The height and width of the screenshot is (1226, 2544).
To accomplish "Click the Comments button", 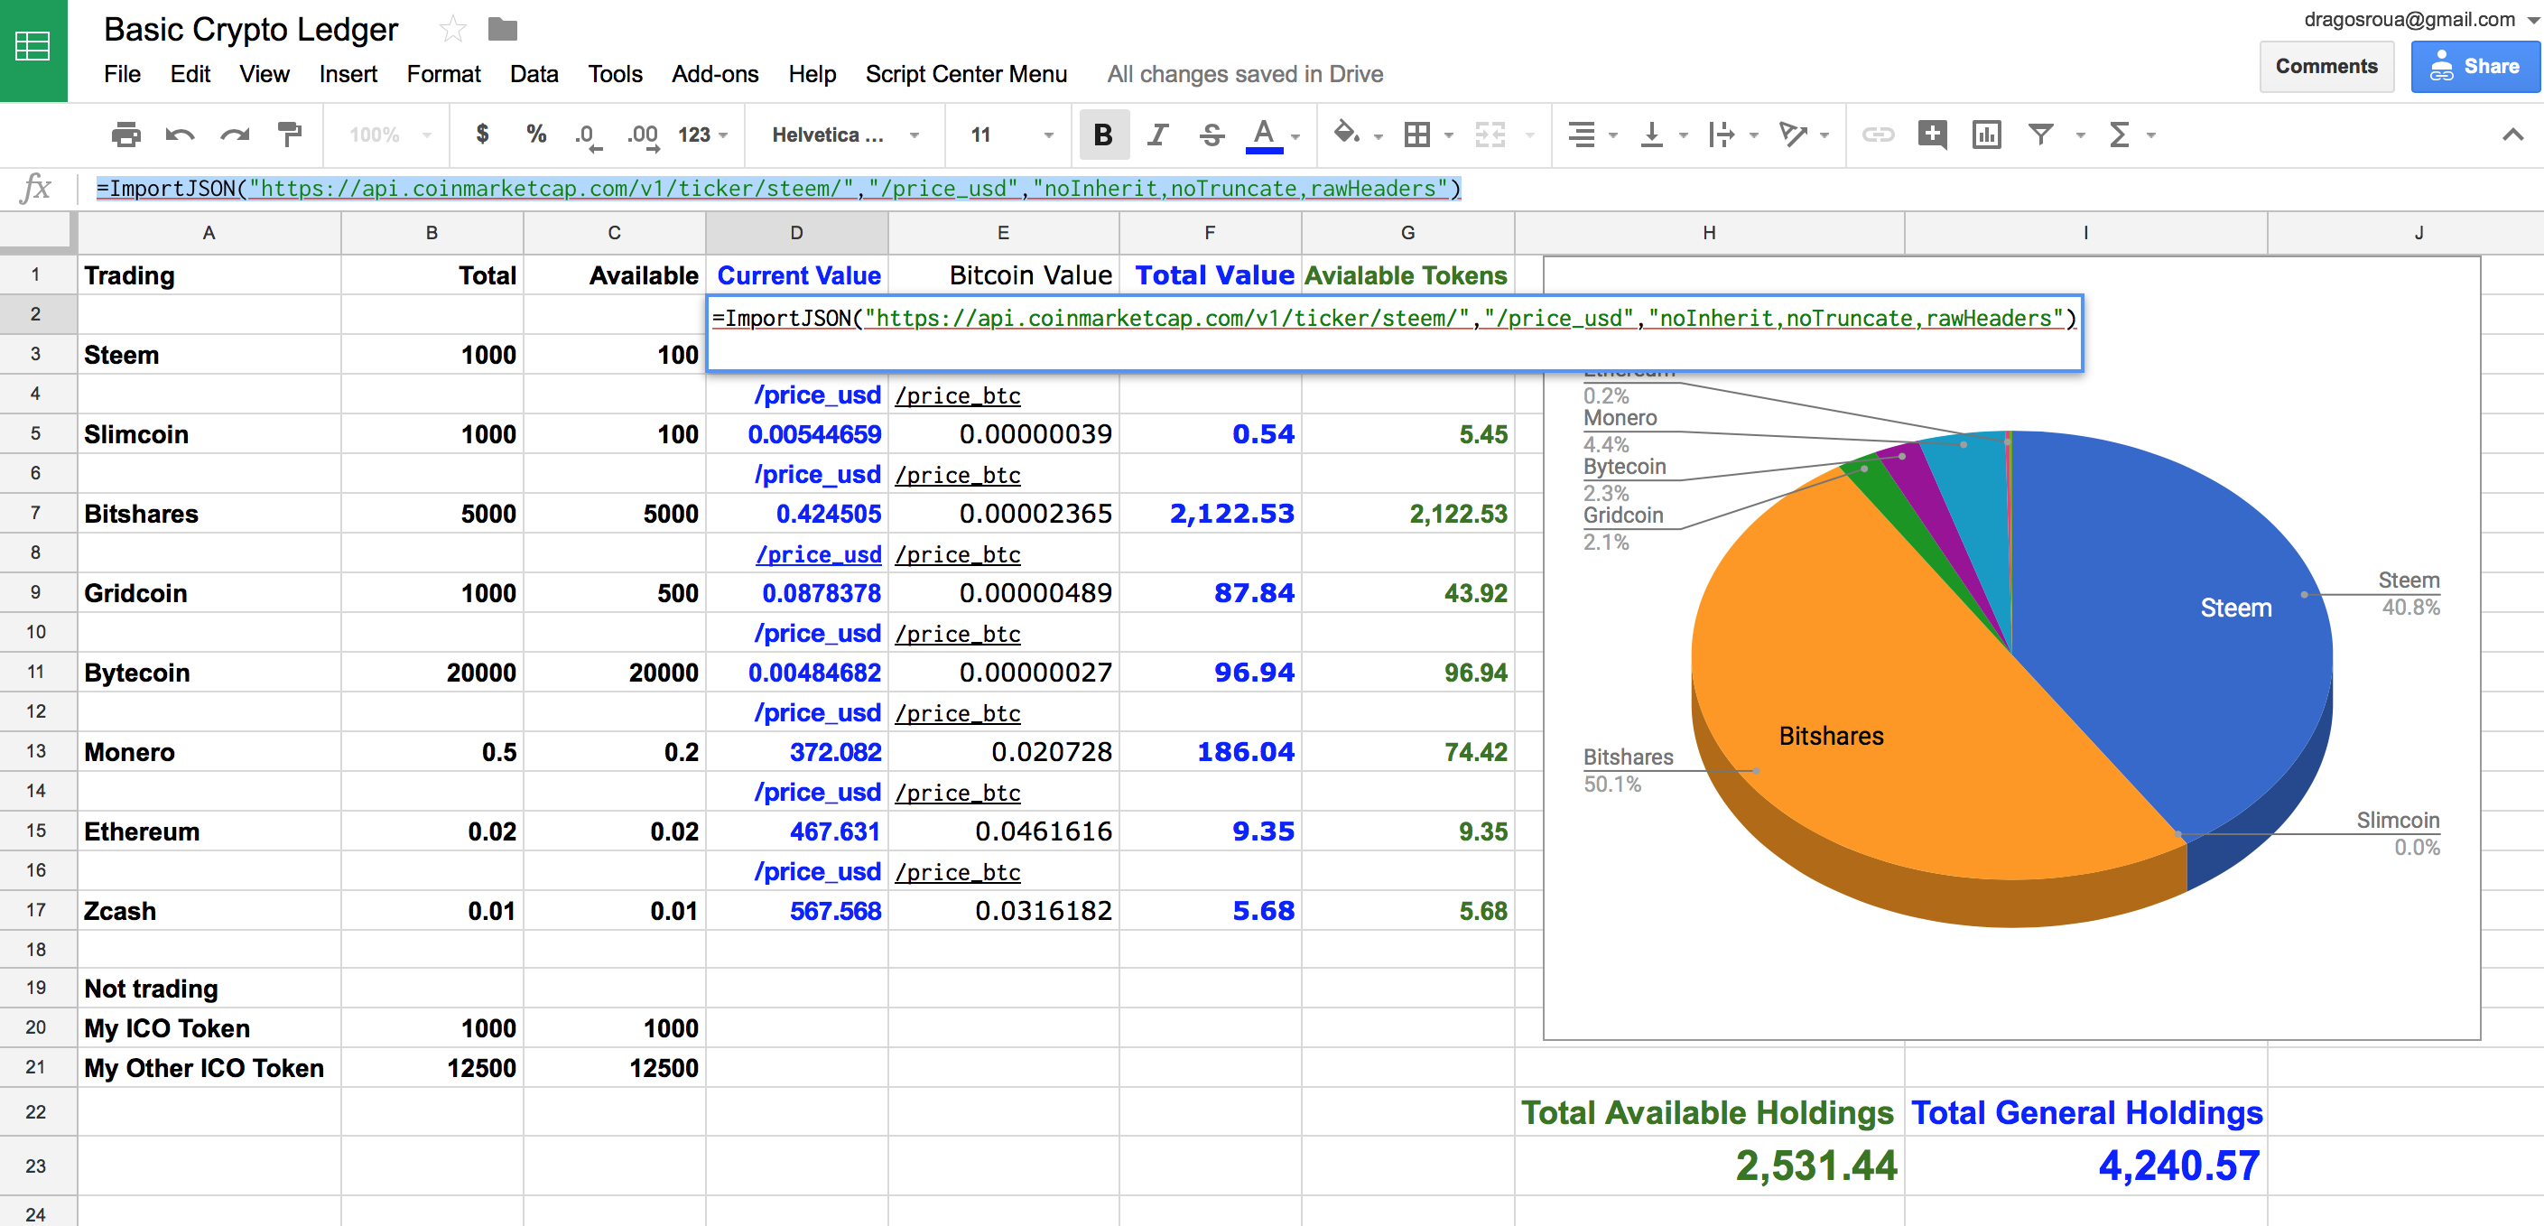I will click(2326, 66).
